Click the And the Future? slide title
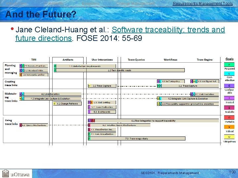The height and width of the screenshot is (178, 238). click(x=41, y=14)
